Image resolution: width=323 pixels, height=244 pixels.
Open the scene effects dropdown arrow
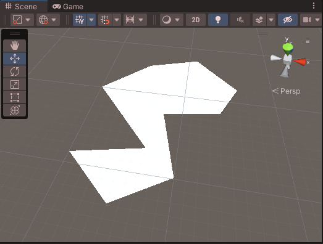[x=271, y=20]
